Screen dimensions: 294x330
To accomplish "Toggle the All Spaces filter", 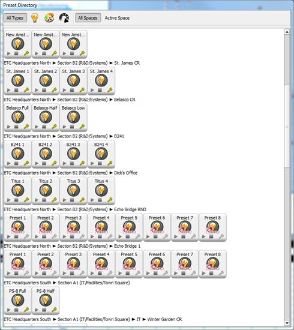I will [x=88, y=18].
